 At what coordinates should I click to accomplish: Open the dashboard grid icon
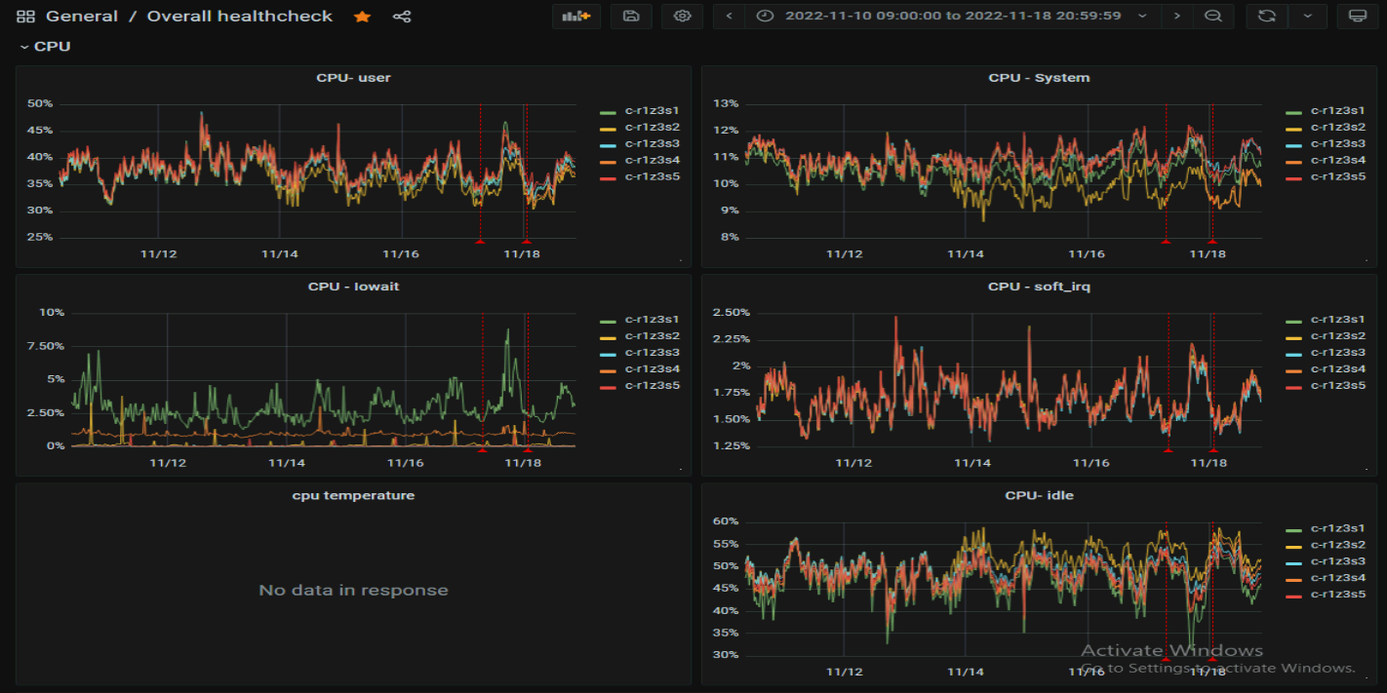tap(25, 17)
